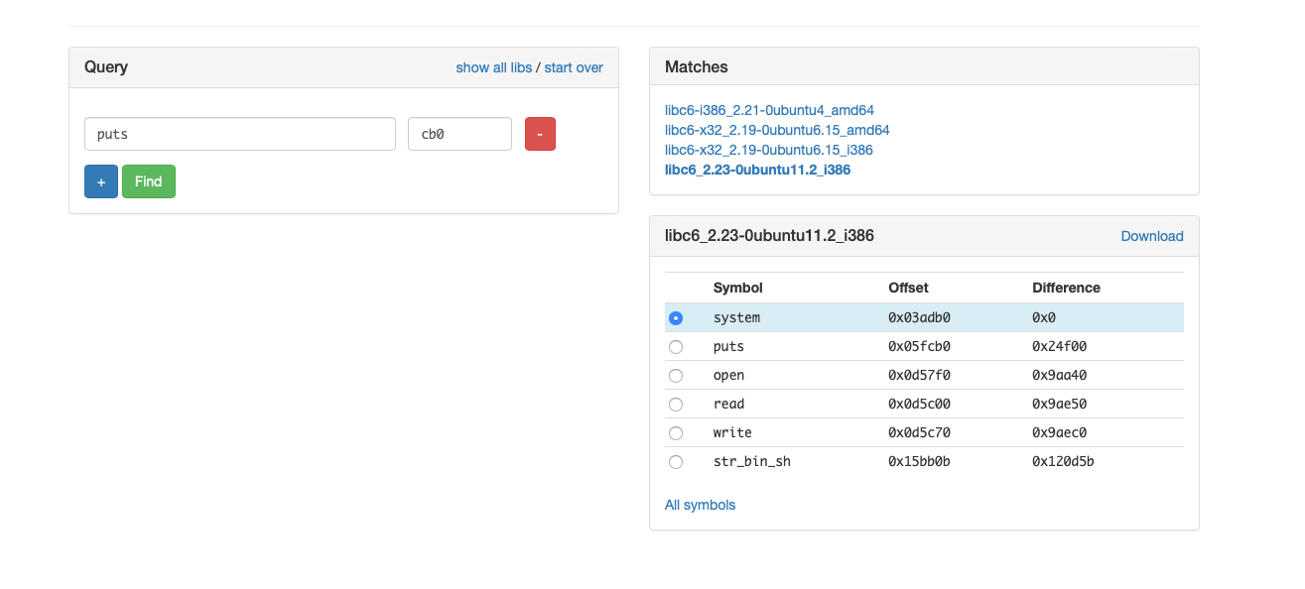Focus the address field containing cb0

459,134
